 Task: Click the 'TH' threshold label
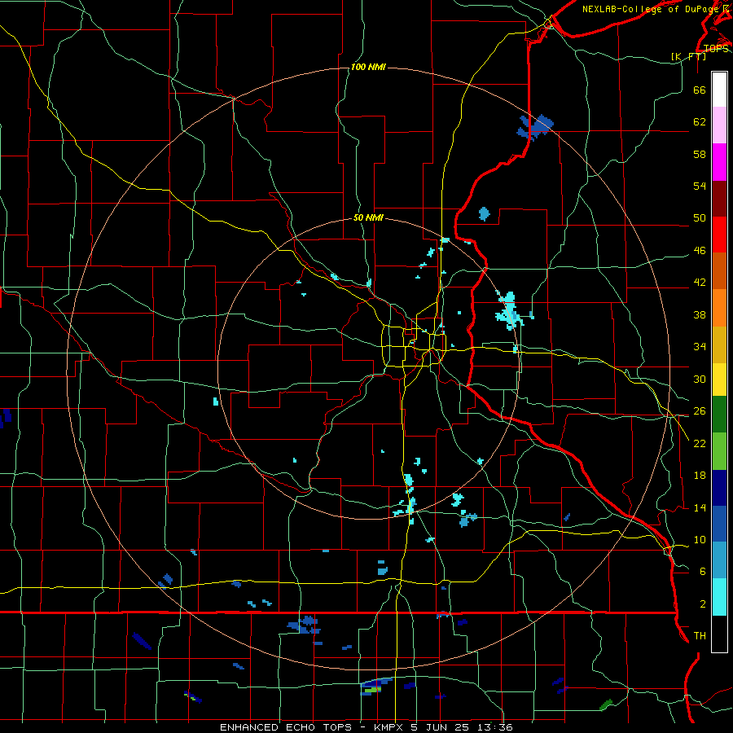[700, 636]
